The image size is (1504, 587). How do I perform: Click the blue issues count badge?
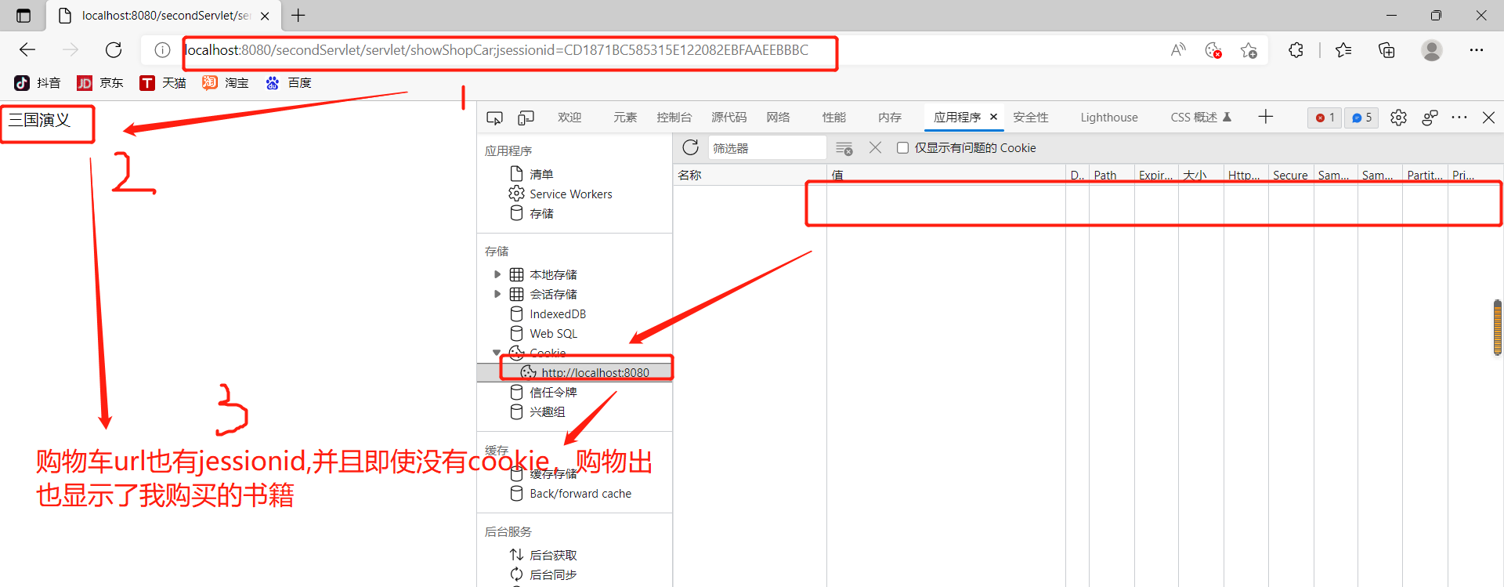[x=1361, y=118]
